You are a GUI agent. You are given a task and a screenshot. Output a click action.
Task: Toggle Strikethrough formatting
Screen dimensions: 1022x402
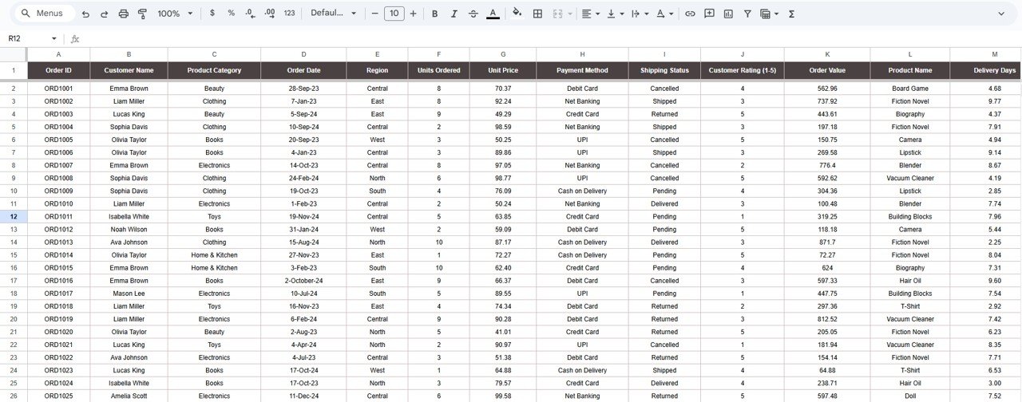click(473, 14)
